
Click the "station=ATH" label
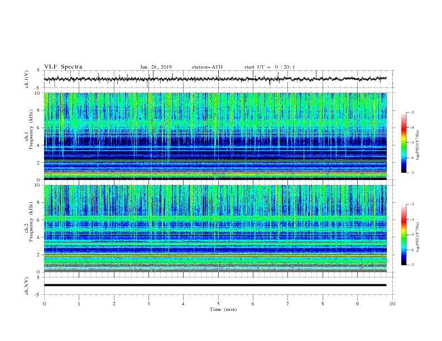pyautogui.click(x=207, y=67)
